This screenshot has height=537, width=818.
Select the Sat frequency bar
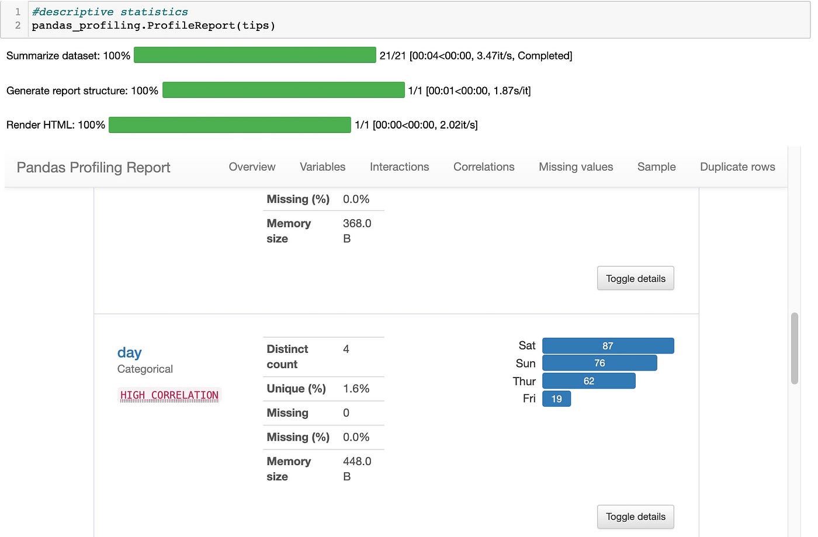[x=608, y=345]
